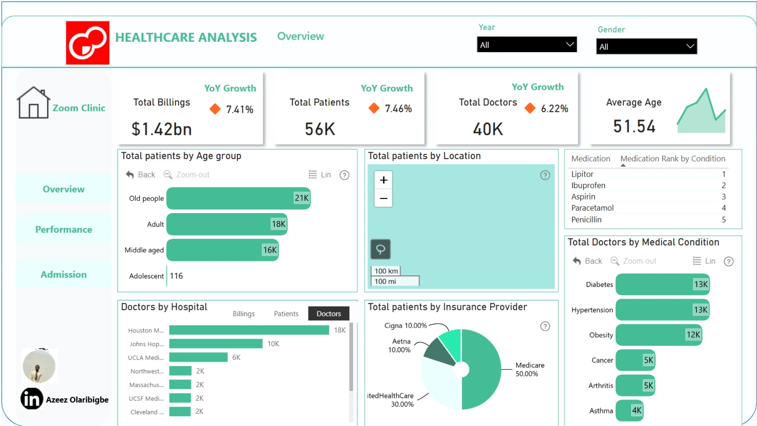This screenshot has height=426, width=757.
Task: Open help icon on Insurance Provider chart
Action: pos(545,326)
